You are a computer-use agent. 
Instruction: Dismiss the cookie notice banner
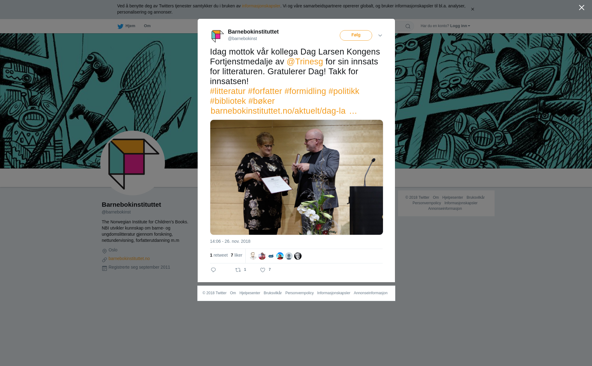click(x=472, y=9)
